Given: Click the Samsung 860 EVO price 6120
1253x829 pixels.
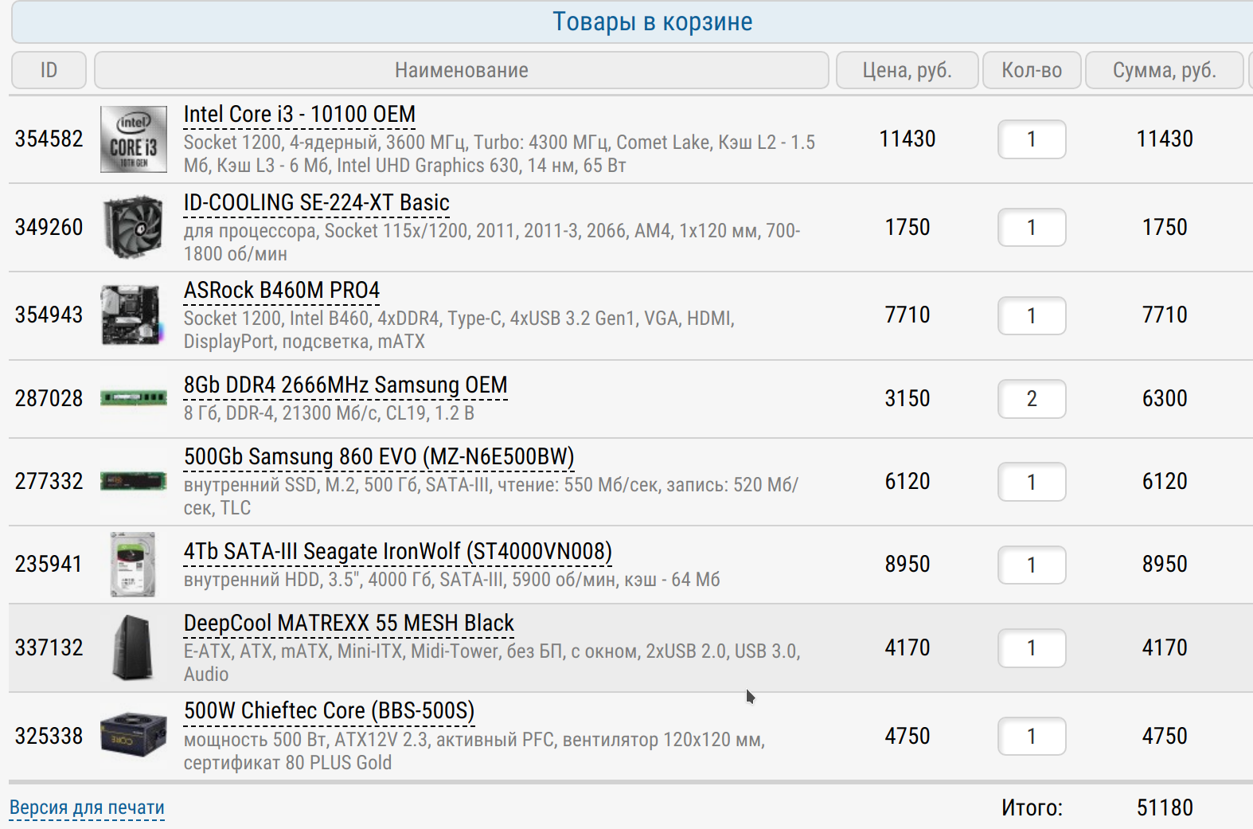Looking at the screenshot, I should coord(908,481).
